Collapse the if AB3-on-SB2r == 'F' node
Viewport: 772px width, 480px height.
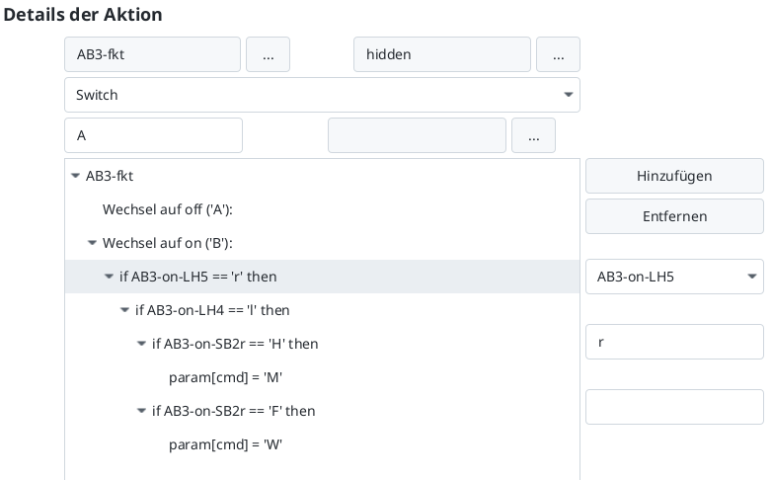click(x=142, y=411)
